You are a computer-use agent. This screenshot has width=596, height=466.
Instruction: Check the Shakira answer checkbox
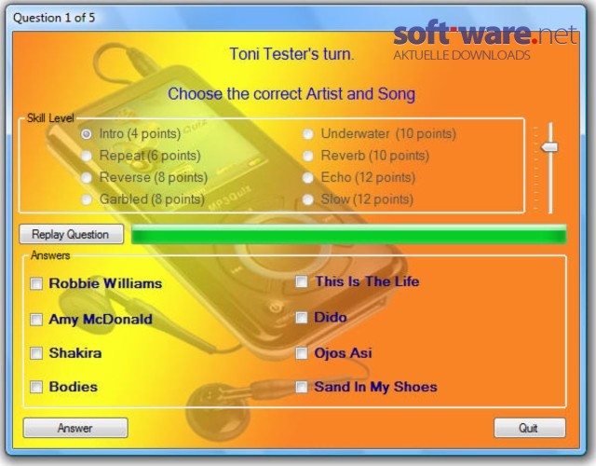(36, 353)
